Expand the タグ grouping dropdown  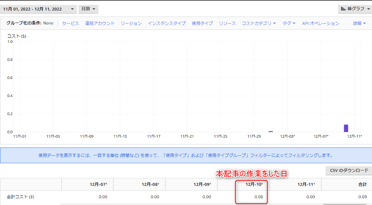pos(289,23)
